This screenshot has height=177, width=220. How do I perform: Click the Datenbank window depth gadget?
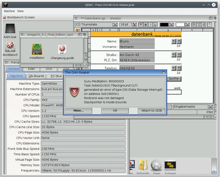pyautogui.click(x=215, y=18)
